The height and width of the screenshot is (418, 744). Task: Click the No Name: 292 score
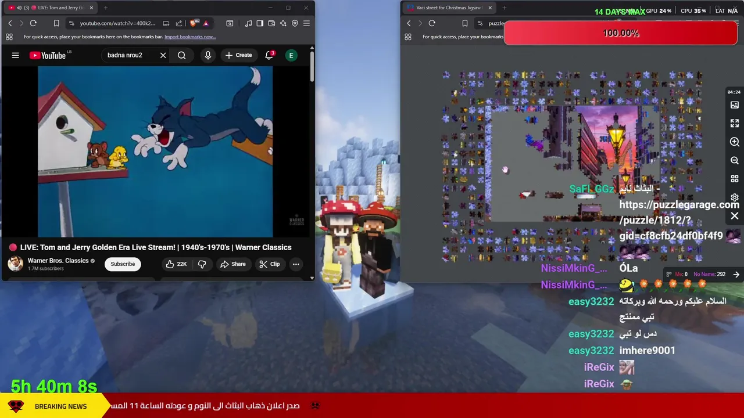709,275
